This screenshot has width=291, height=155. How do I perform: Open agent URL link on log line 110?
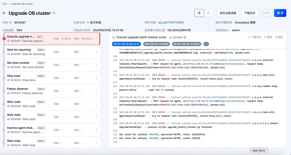(x=216, y=64)
